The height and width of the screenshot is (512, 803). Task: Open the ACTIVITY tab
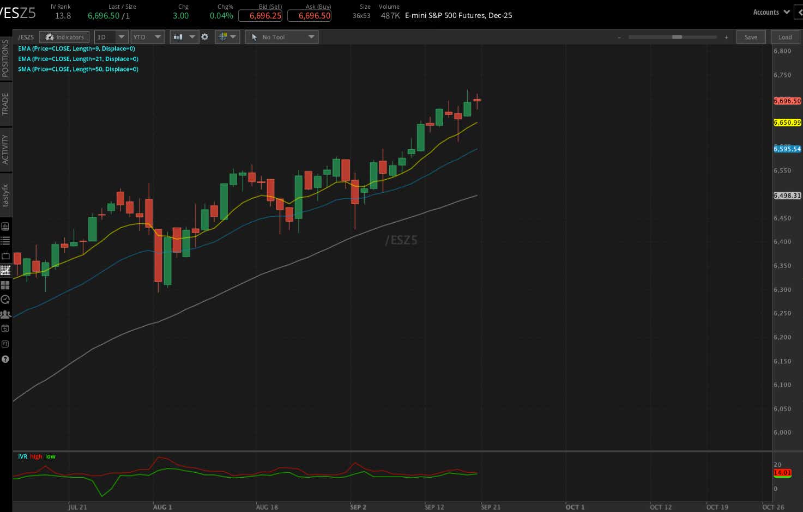[x=6, y=148]
